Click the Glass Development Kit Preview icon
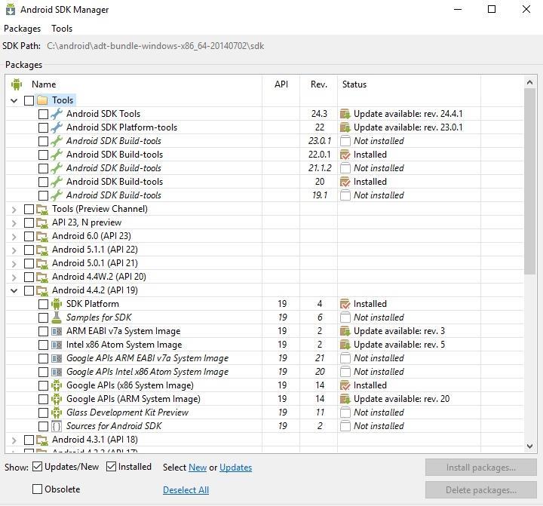 (x=57, y=412)
